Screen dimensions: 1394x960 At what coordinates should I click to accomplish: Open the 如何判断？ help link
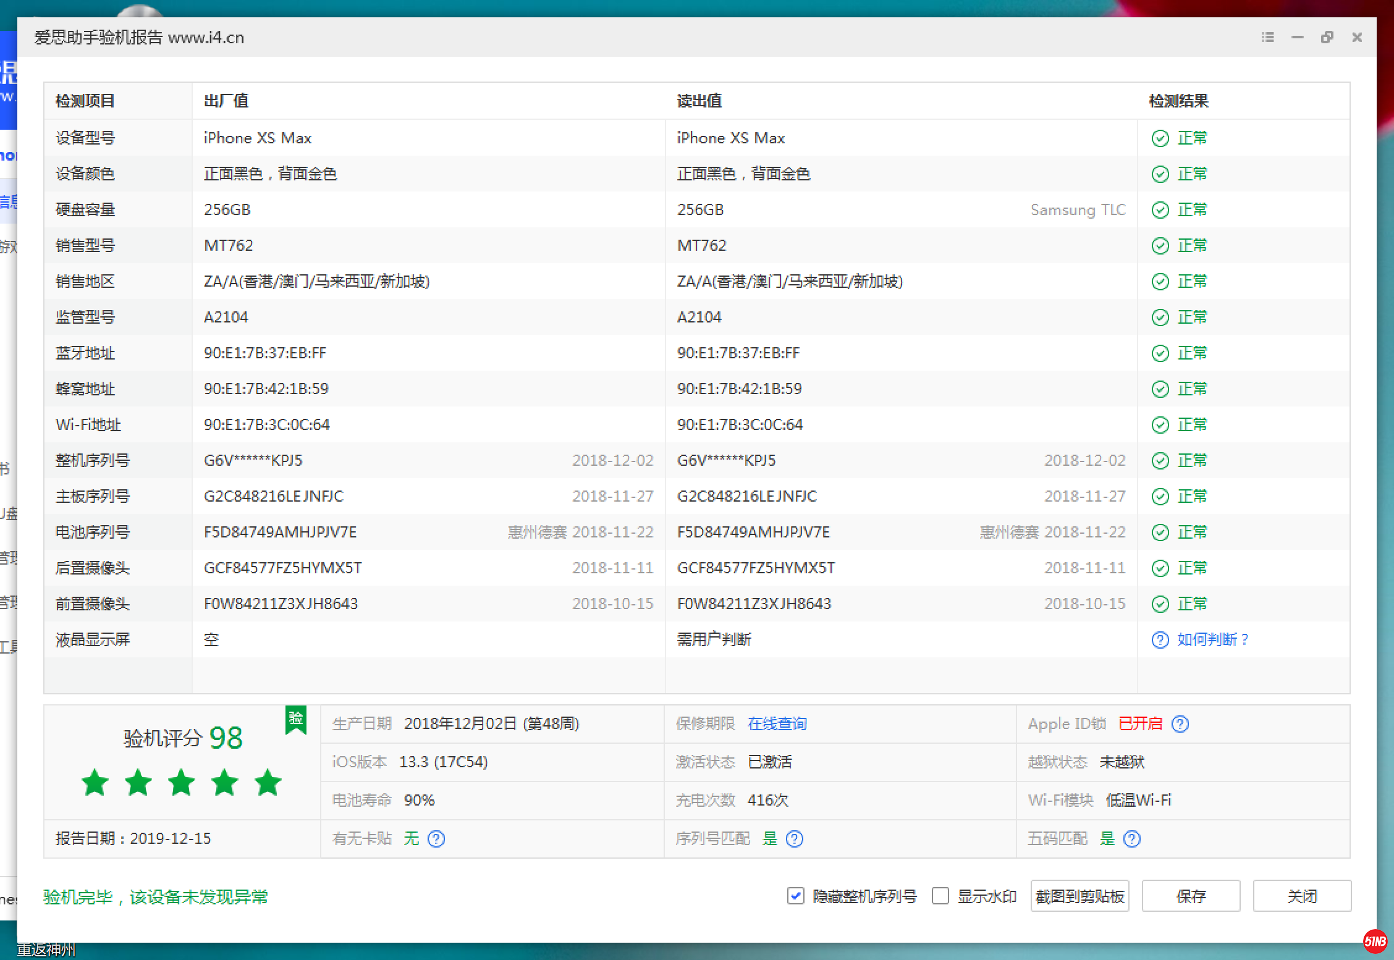[1212, 639]
